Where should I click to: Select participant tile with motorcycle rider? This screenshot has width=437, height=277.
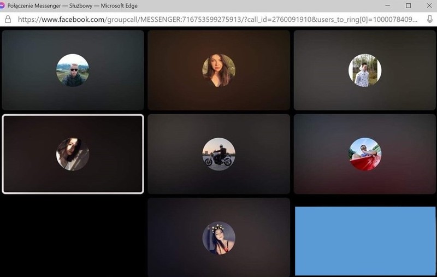219,154
